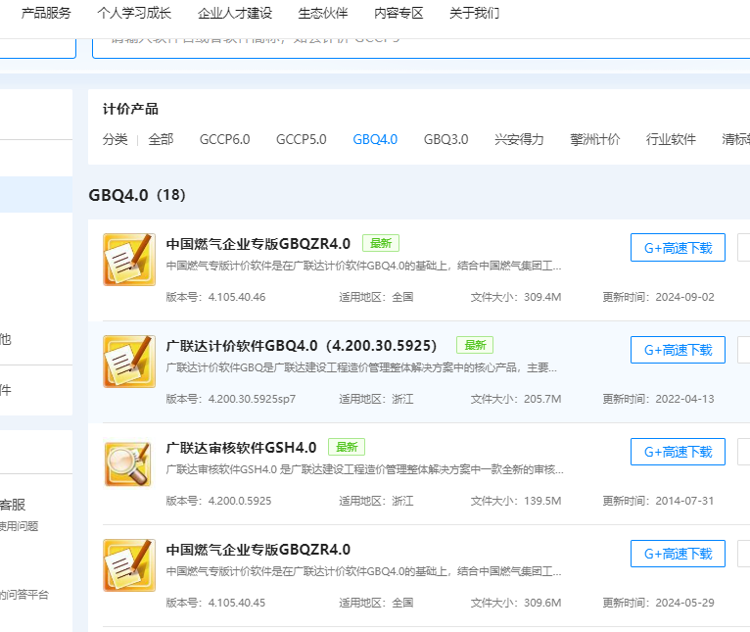The height and width of the screenshot is (632, 750).
Task: Open 广联达计价软件GBQ4.0 (4.200.30.5925) title
Action: [302, 346]
